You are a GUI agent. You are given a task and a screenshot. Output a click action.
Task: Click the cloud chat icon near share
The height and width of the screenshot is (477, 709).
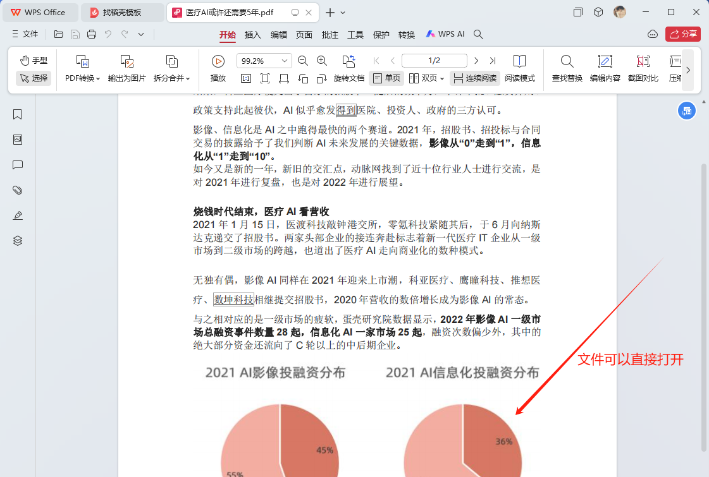click(653, 34)
